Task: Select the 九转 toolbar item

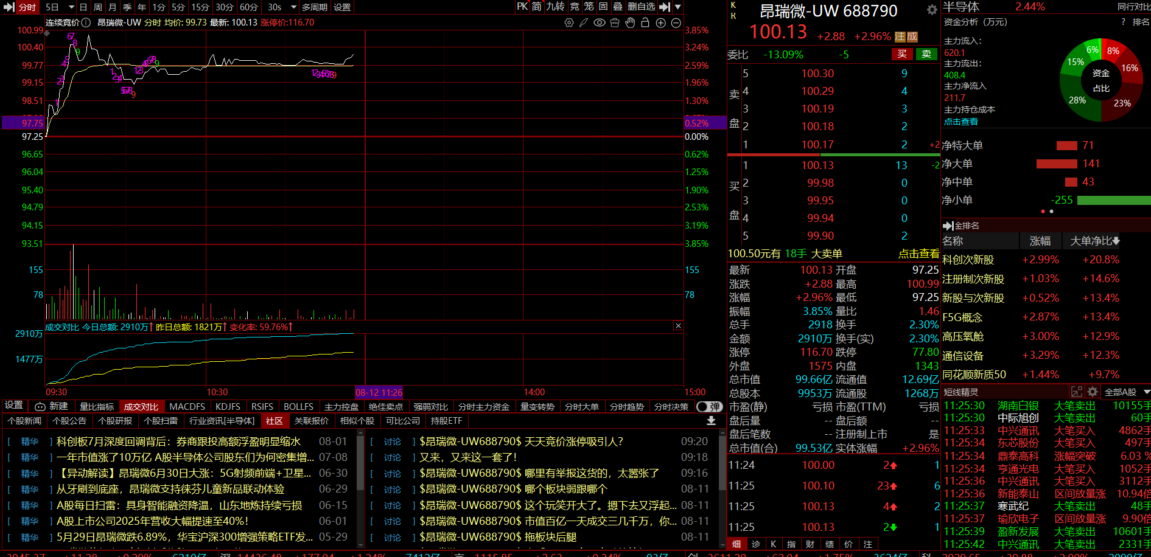Action: pyautogui.click(x=555, y=7)
